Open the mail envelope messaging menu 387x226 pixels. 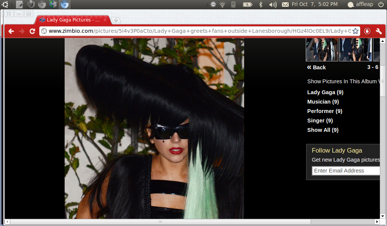click(285, 5)
